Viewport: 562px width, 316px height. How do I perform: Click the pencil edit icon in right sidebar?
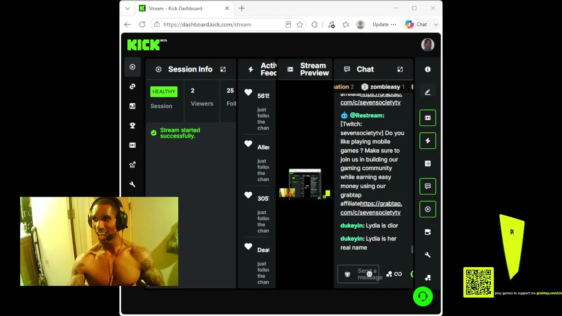428,92
